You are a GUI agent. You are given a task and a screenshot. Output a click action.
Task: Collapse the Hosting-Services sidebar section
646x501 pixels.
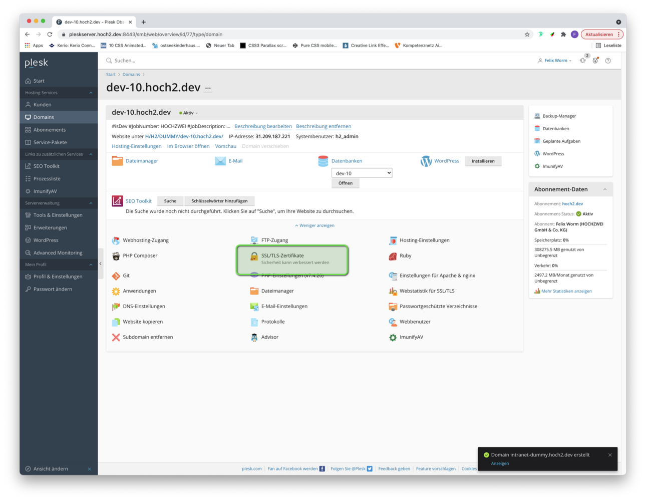[91, 93]
